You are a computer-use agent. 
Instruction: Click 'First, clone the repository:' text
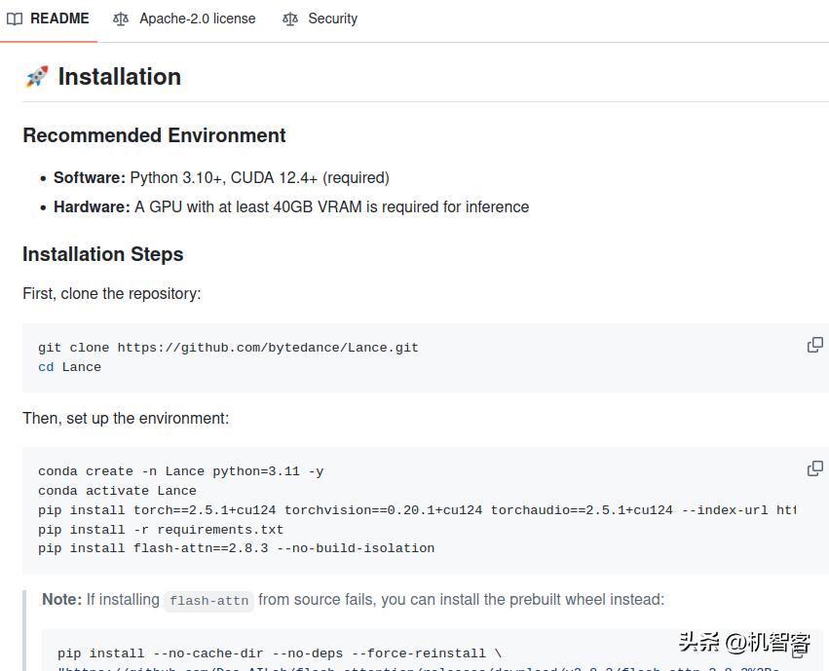112,293
